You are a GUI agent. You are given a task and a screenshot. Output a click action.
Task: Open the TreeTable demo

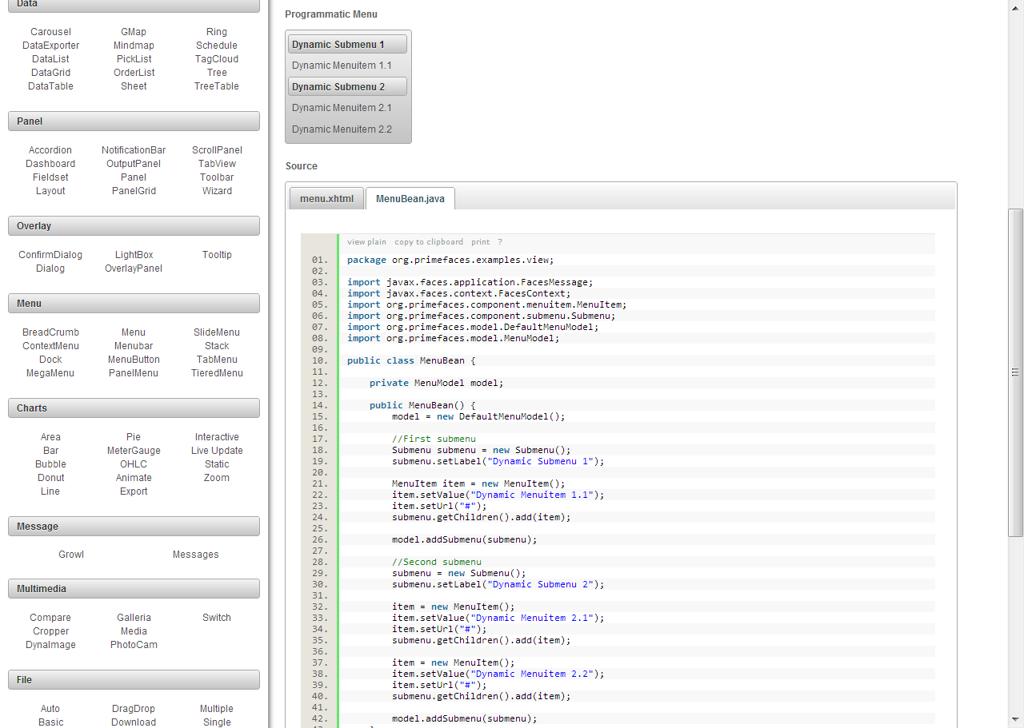(x=216, y=86)
